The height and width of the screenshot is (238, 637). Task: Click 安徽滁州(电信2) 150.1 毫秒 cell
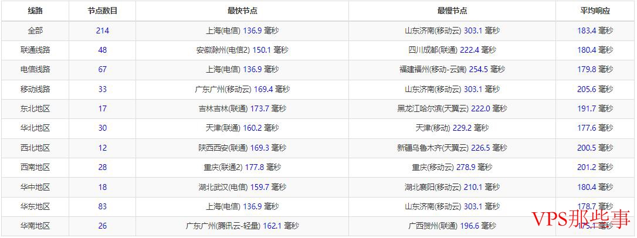pos(242,50)
